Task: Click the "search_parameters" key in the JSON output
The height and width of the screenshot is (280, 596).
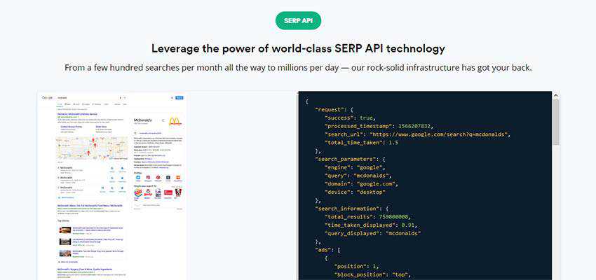Action: point(350,160)
